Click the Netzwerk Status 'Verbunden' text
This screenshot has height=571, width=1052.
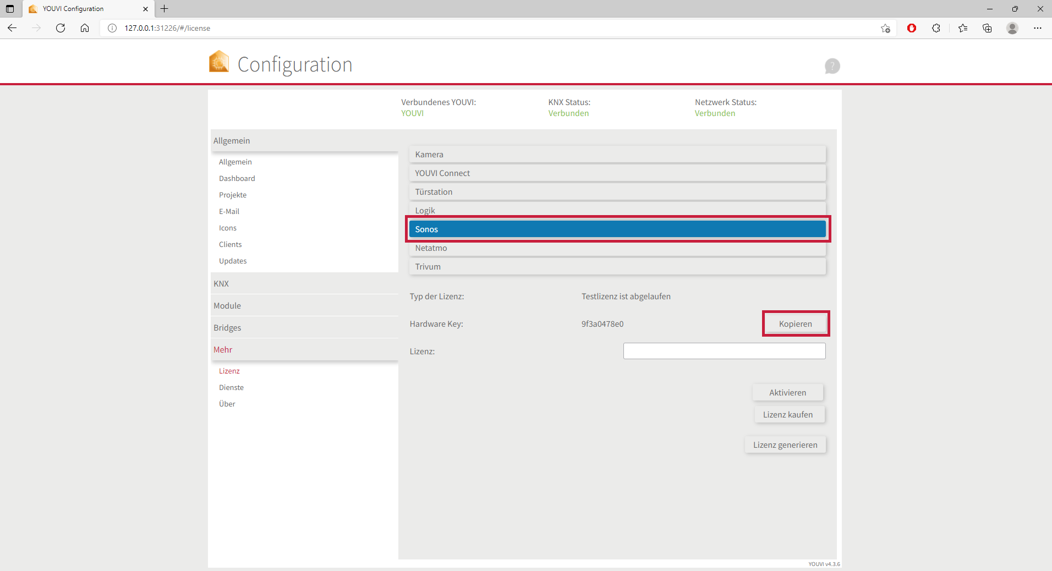715,113
